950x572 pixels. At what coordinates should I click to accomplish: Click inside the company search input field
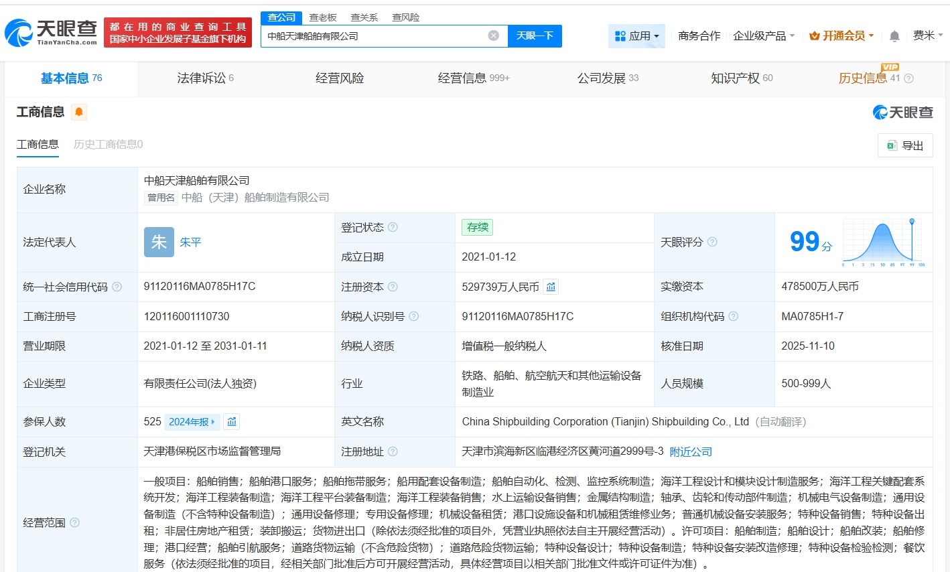coord(375,35)
